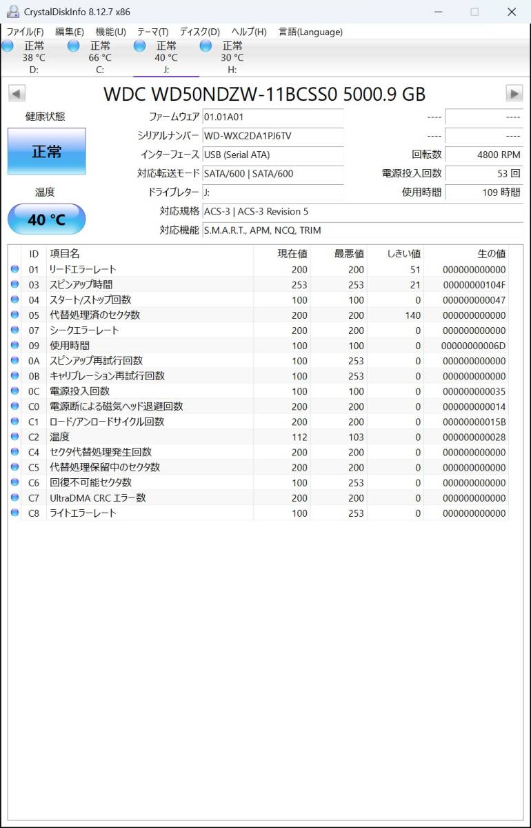Click the rotation rate field 4800 RPM

tap(484, 155)
